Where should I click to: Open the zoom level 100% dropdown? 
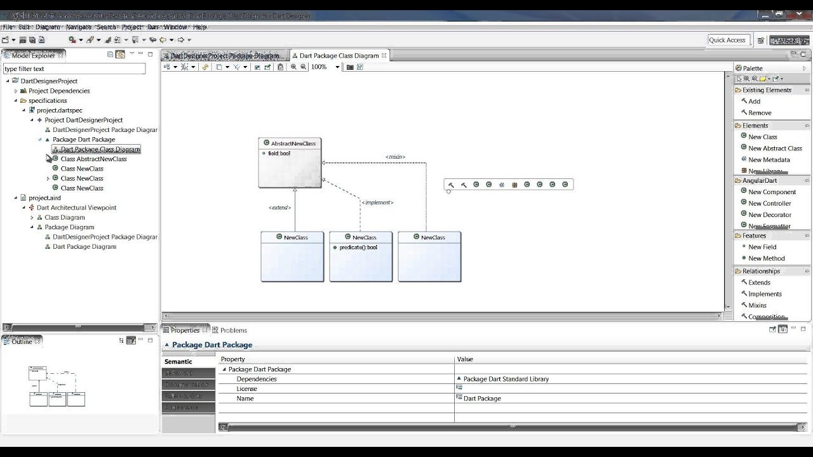[x=337, y=67]
